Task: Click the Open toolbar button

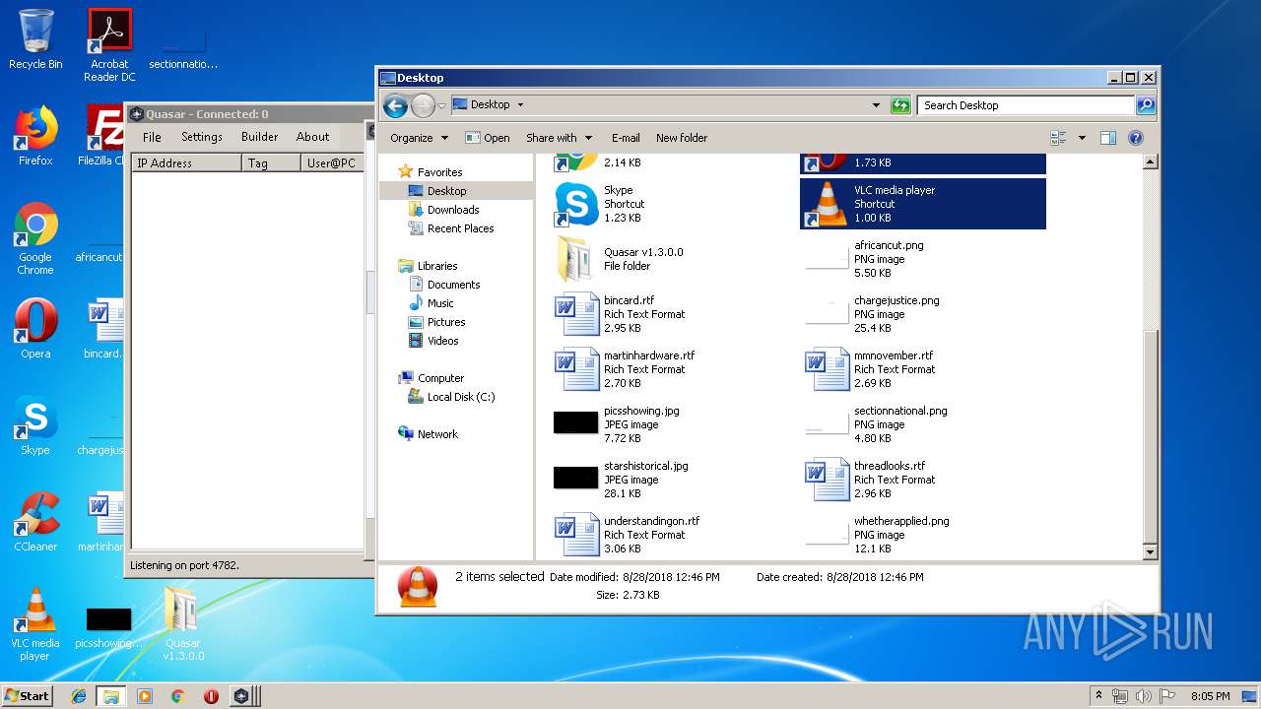Action: pos(488,138)
